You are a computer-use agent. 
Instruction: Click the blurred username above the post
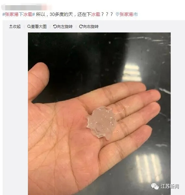point(27,7)
